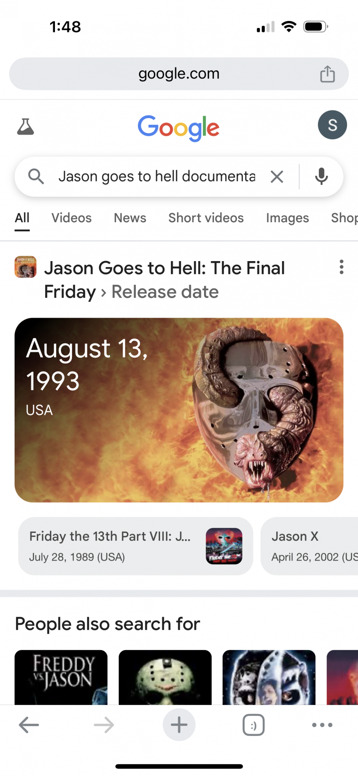This screenshot has height=776, width=358.
Task: Start voice search with microphone icon
Action: (322, 177)
